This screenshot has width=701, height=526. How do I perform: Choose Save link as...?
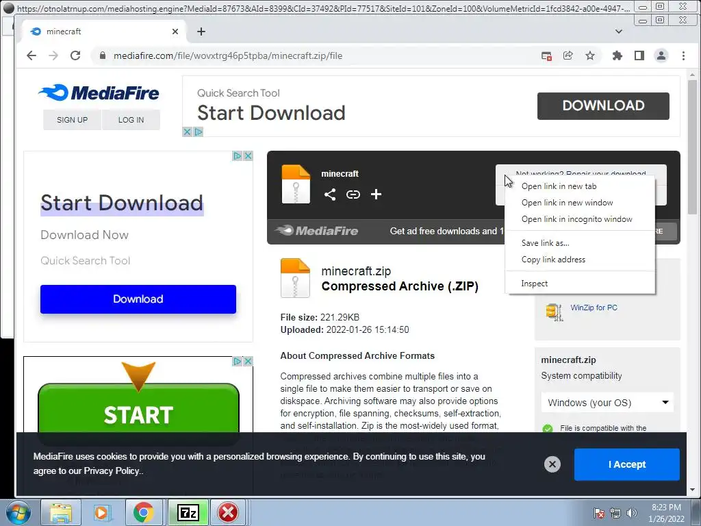click(580, 243)
